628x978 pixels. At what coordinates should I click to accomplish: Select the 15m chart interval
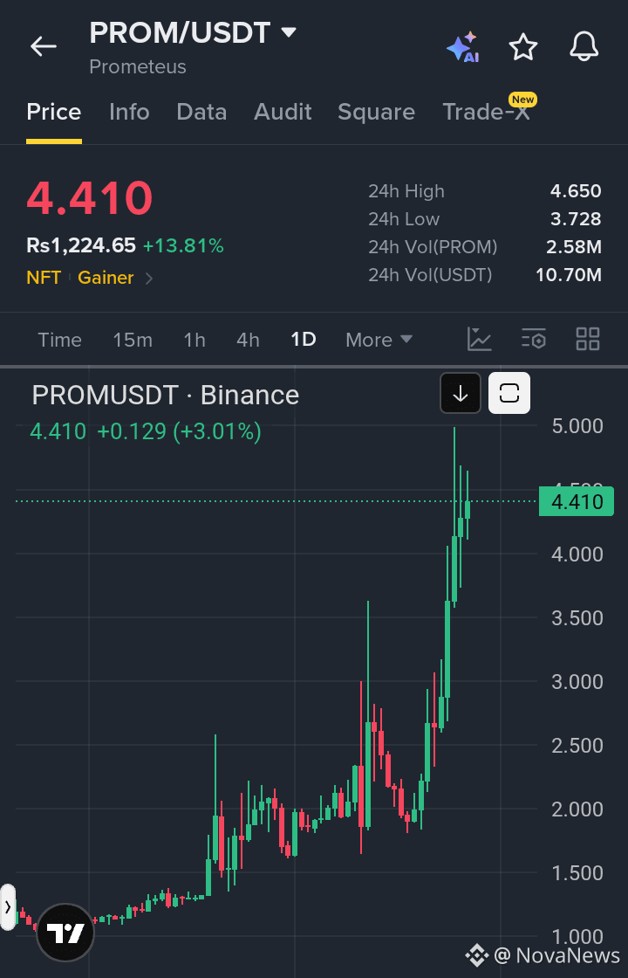(133, 340)
